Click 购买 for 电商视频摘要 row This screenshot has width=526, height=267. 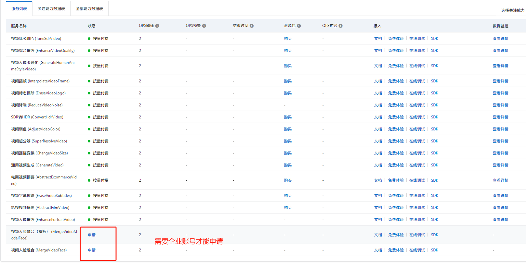[288, 180]
